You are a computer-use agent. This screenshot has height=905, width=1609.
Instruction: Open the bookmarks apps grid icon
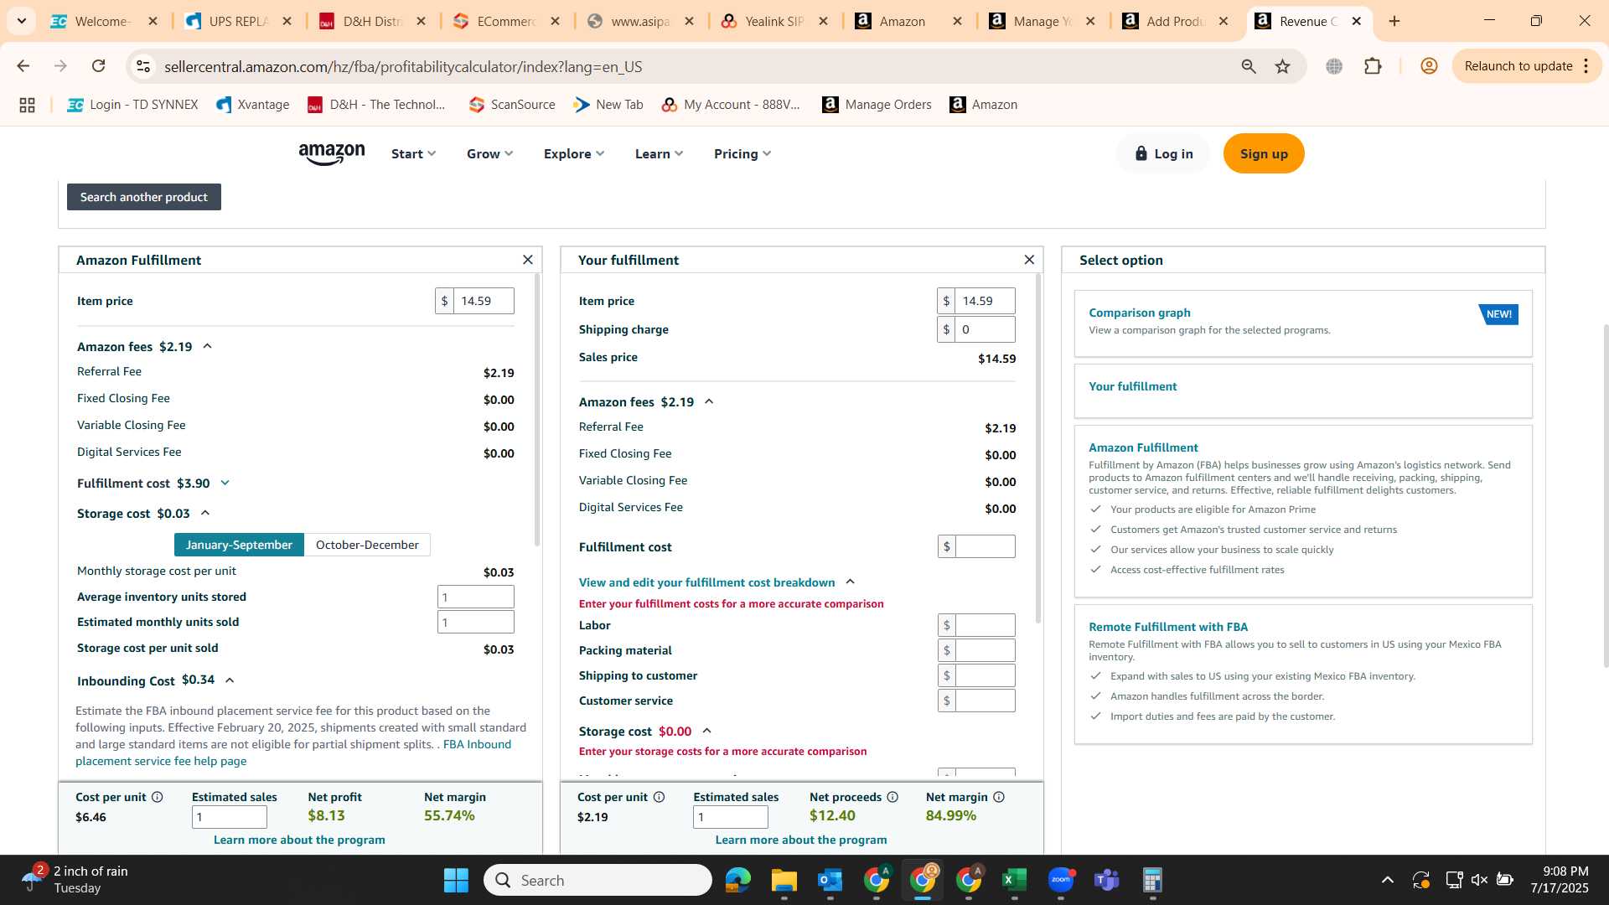click(x=27, y=105)
